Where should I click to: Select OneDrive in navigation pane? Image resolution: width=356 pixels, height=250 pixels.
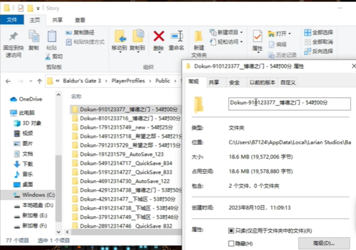[x=26, y=99]
